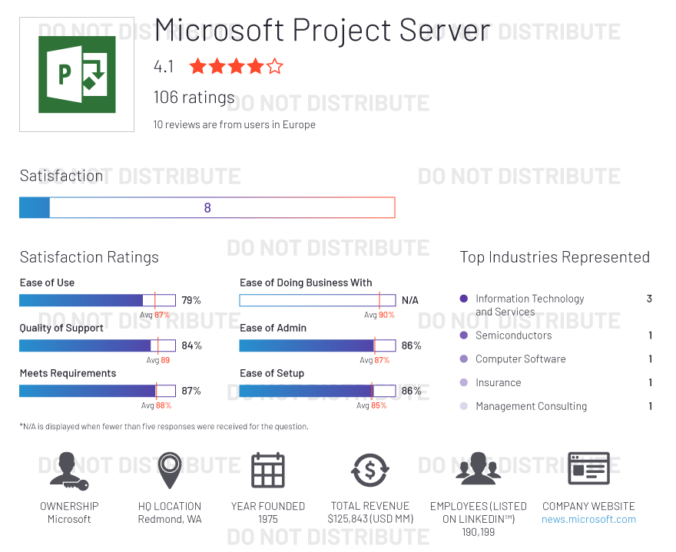Click the Ease of Use rating bar

click(98, 300)
